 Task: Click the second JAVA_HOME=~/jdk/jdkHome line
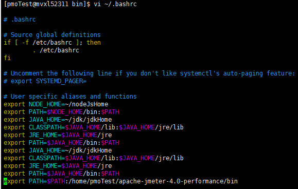[x=58, y=150]
